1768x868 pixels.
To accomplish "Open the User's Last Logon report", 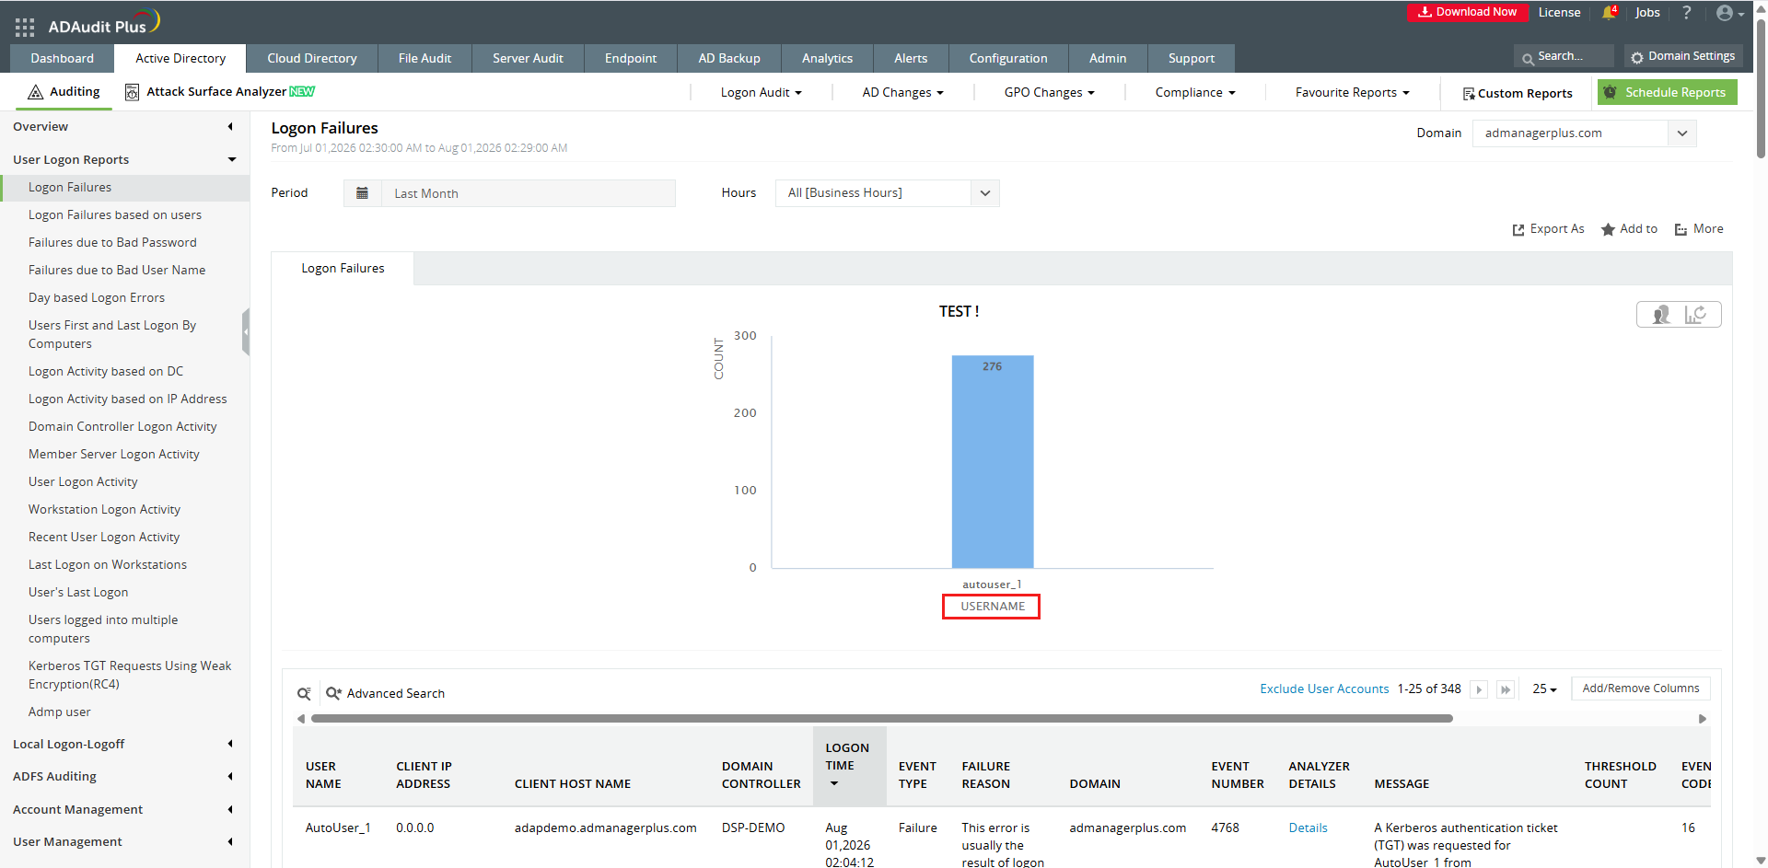I will (78, 593).
